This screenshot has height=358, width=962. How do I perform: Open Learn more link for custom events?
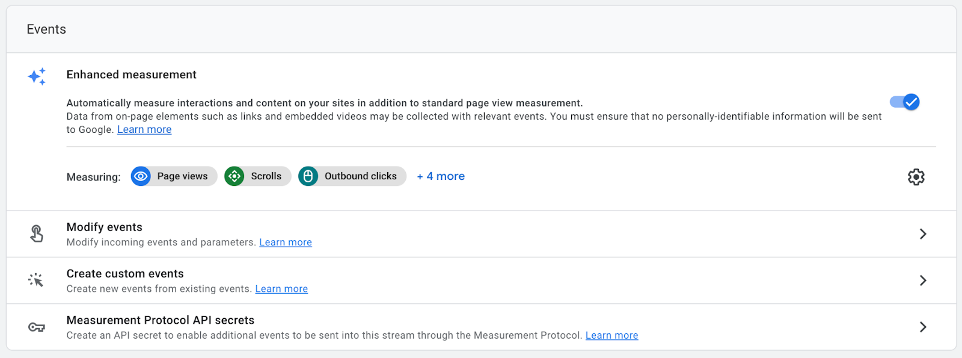coord(281,289)
